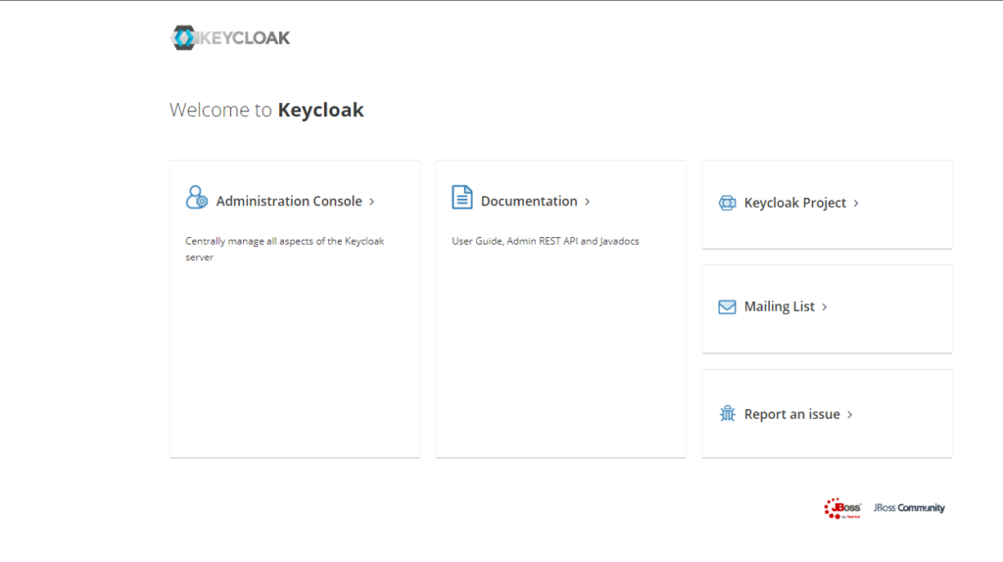The width and height of the screenshot is (1003, 562).
Task: Open the Administration Console link
Action: [289, 202]
